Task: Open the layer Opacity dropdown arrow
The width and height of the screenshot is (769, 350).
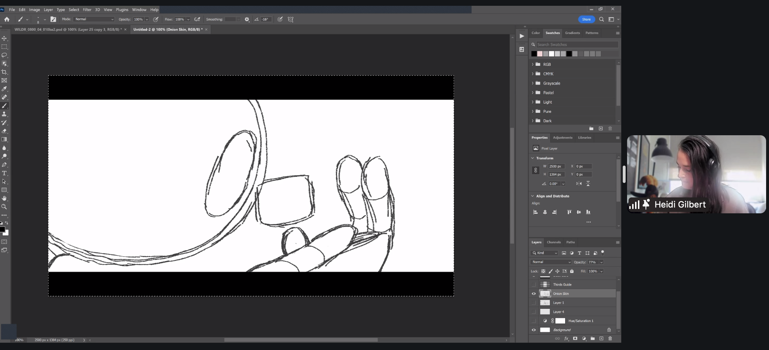Action: (601, 262)
